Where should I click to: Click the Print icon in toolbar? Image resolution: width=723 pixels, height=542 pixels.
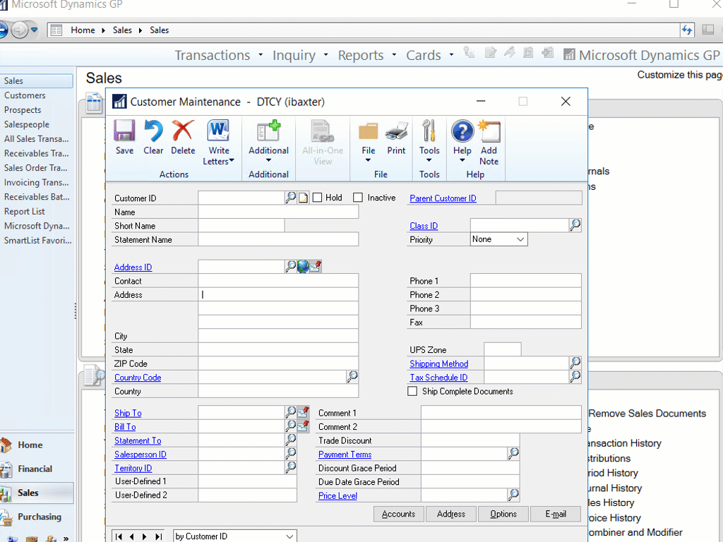(x=396, y=131)
